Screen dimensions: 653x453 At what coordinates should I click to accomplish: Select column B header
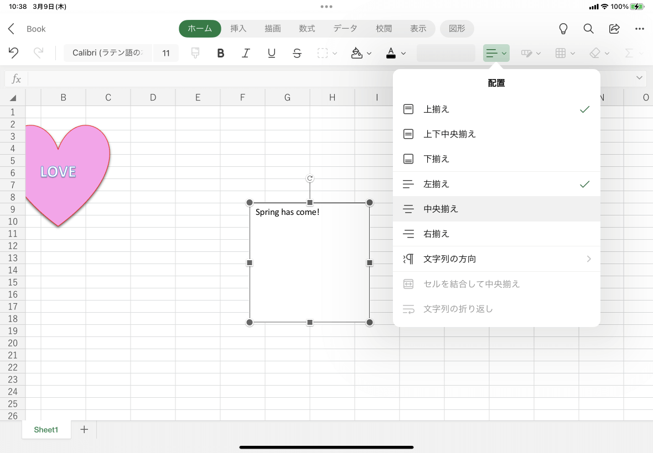[x=63, y=98]
